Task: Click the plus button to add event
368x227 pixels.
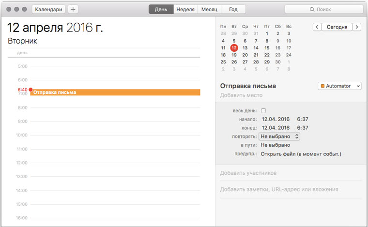Action: tap(73, 9)
